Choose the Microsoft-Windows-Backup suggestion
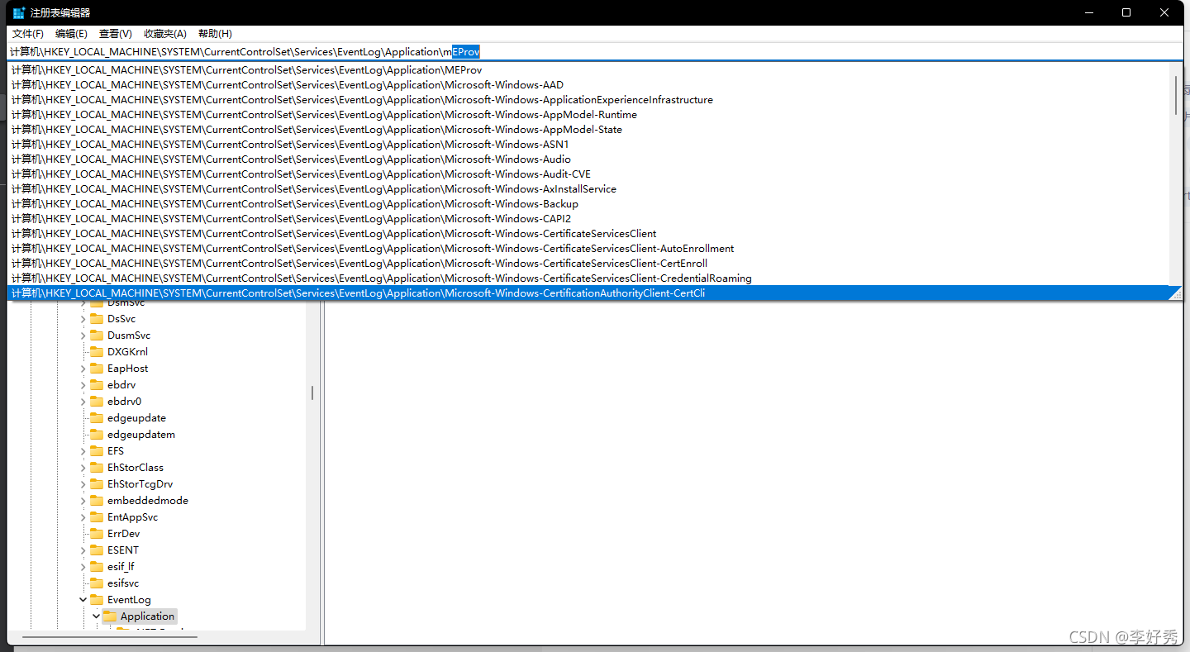1190x652 pixels. point(588,204)
